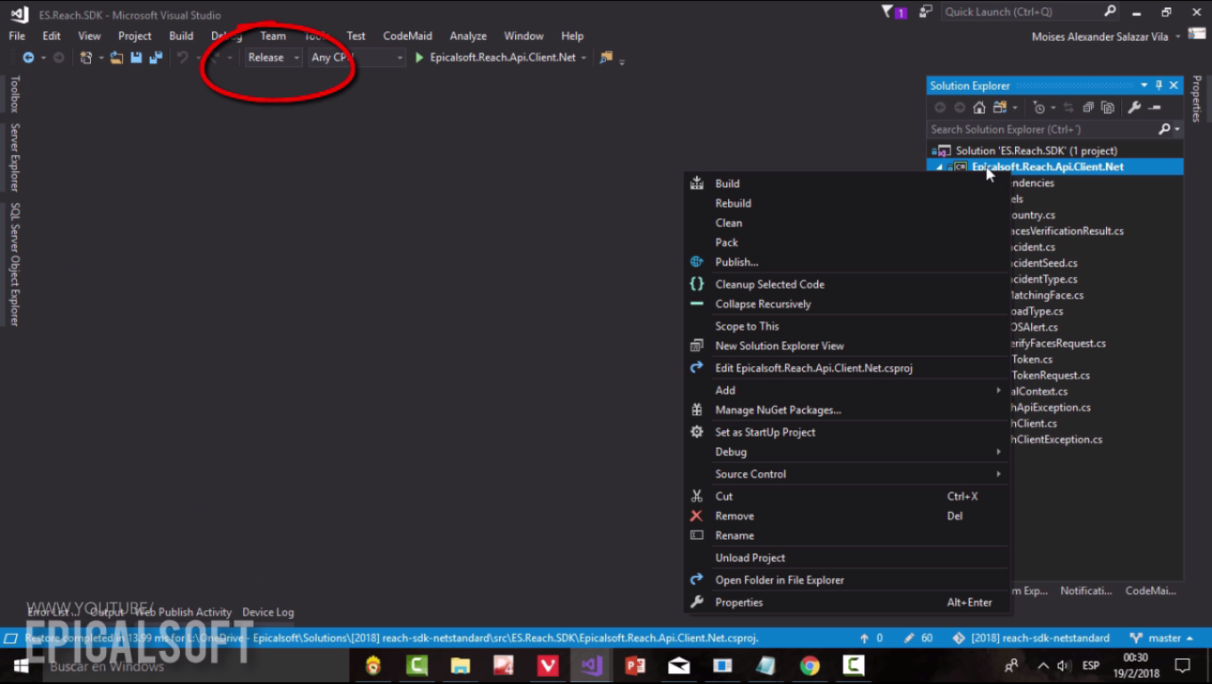Click the Pending Changes Filter clock icon

tap(1038, 108)
